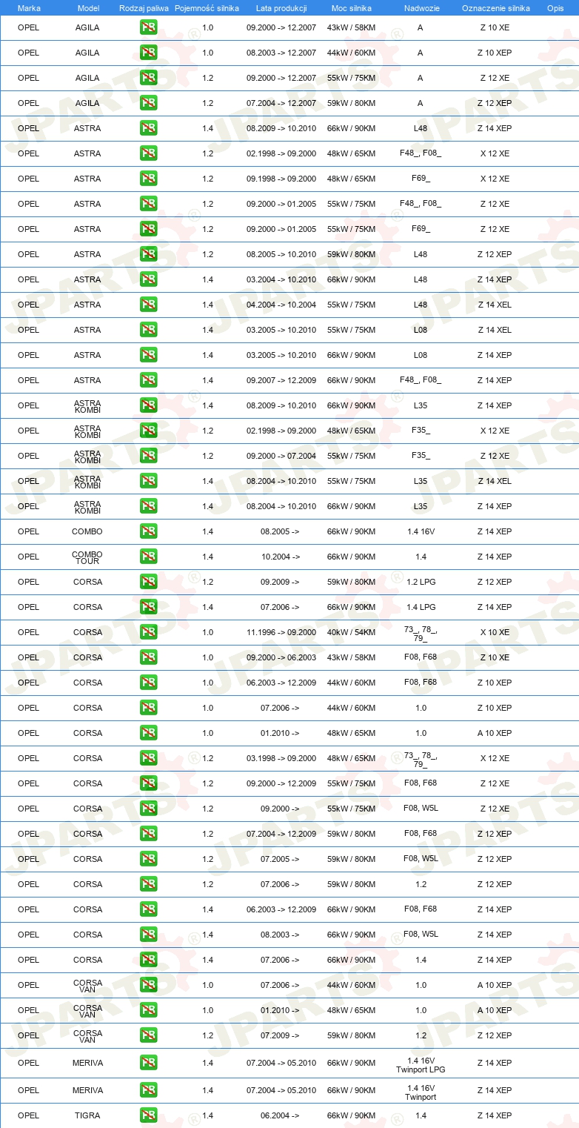Click fuel icon in AGILA Z 10 XE row
Image resolution: width=579 pixels, height=1128 pixels.
(x=148, y=27)
